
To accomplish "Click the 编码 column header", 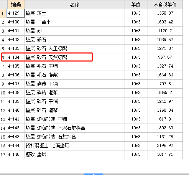I will (16, 5).
